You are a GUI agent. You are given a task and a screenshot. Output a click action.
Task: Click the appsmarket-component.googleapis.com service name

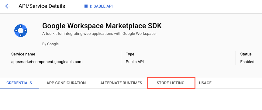tap(47, 62)
